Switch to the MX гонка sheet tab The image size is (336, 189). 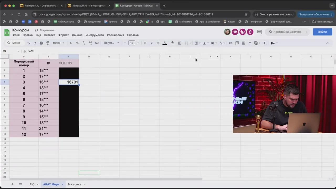click(x=75, y=184)
